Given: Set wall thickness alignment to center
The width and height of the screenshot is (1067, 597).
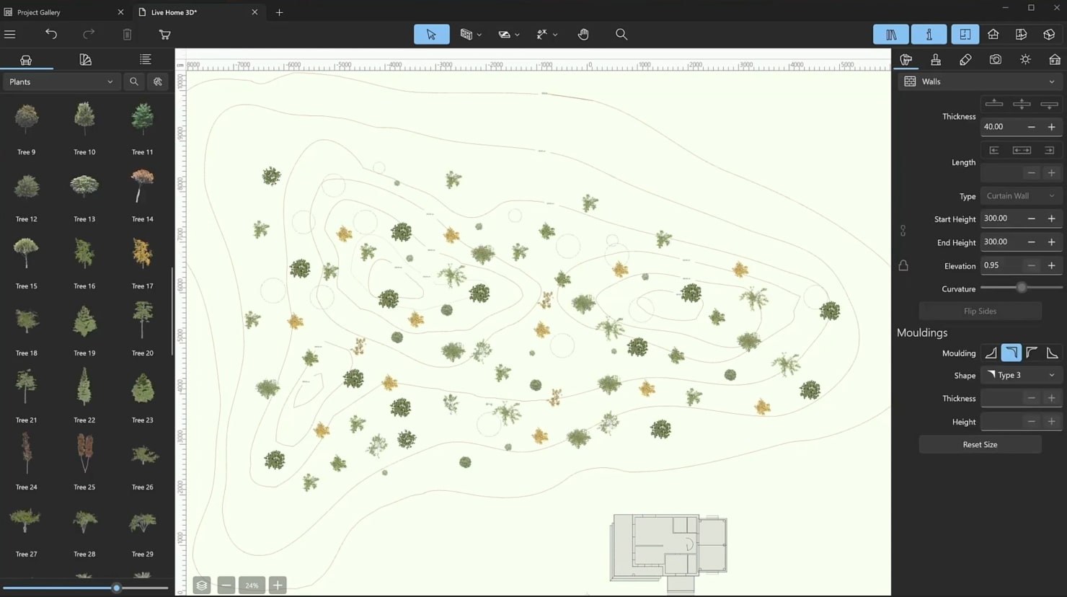Looking at the screenshot, I should [1022, 104].
